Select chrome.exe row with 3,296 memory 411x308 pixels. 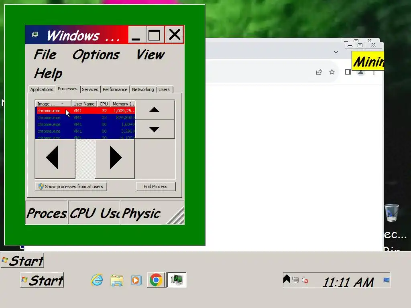coord(85,131)
